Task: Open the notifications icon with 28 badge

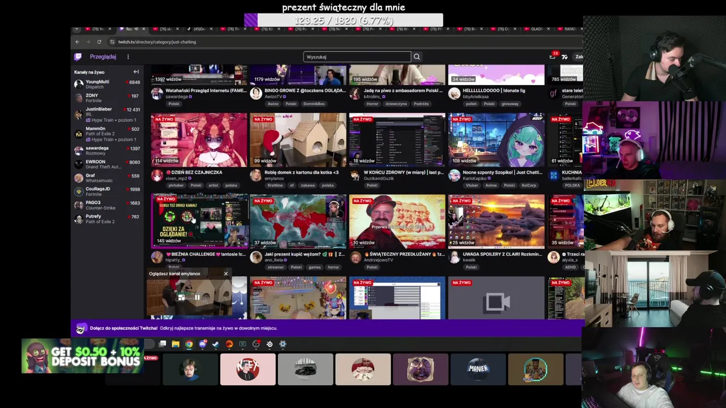Action: click(553, 56)
